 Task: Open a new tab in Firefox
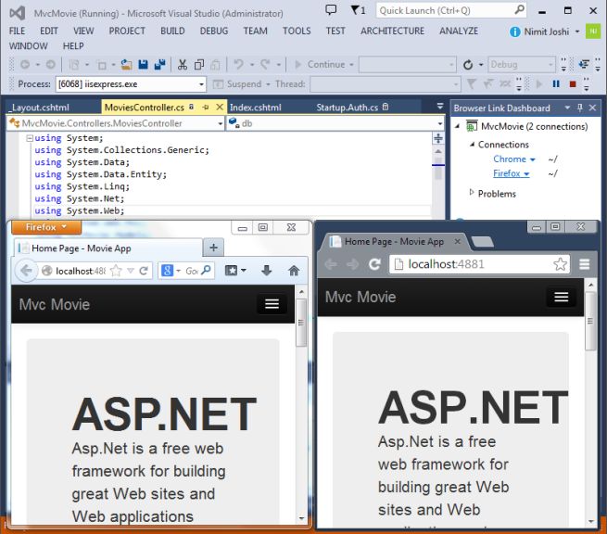click(x=213, y=248)
